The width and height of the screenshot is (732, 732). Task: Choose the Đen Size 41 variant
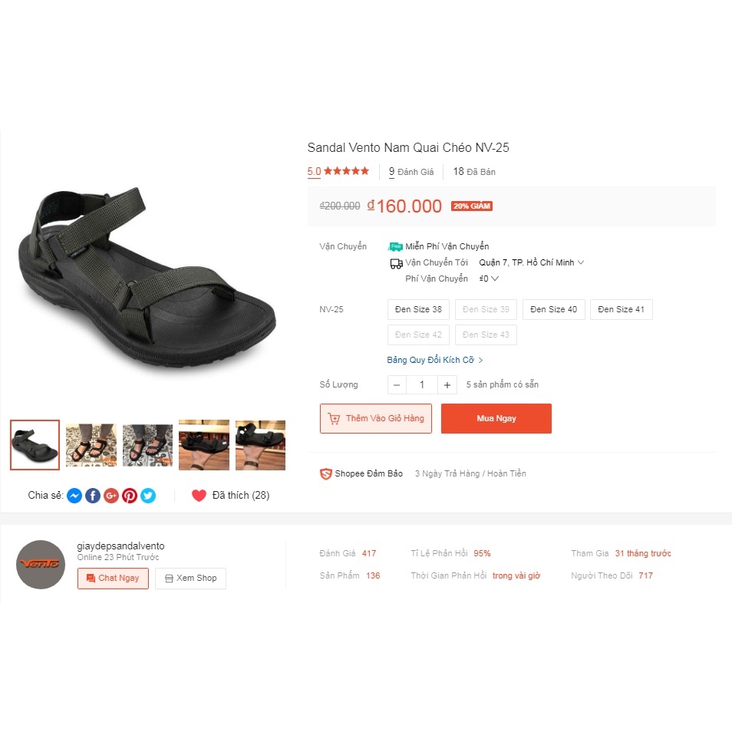621,309
